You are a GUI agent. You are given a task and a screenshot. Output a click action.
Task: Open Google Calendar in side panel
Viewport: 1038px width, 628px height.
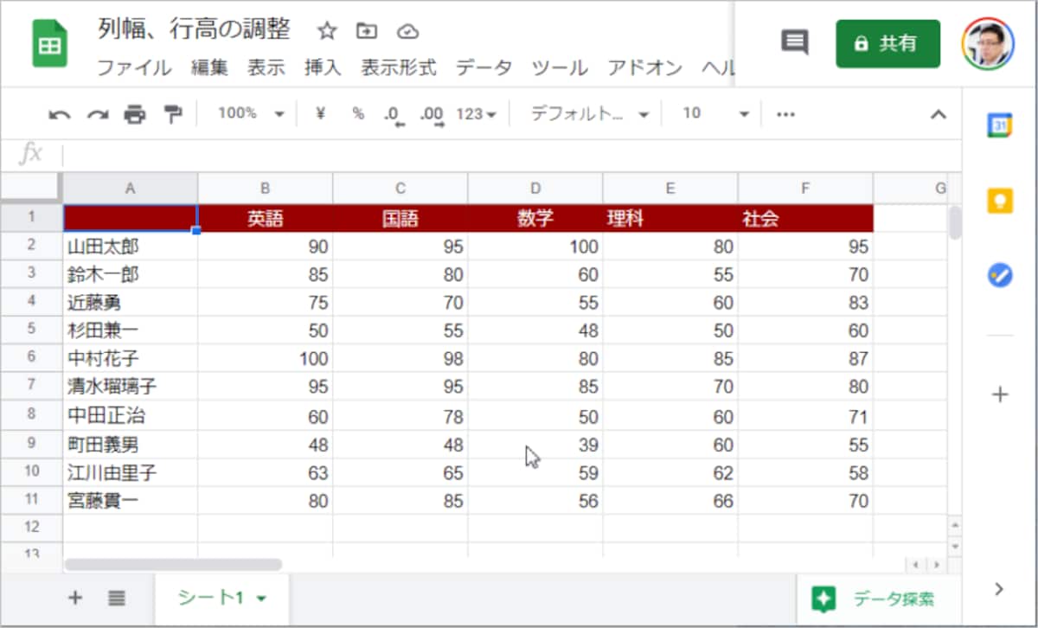click(x=1000, y=125)
